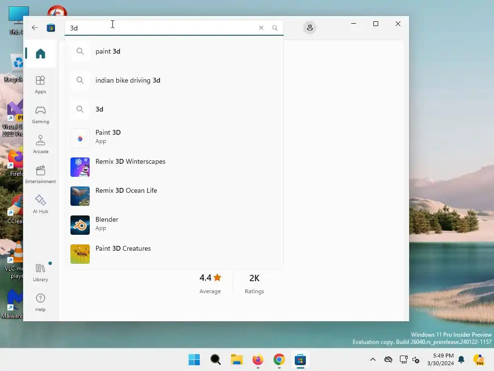Click the search magnifier button

pyautogui.click(x=274, y=28)
